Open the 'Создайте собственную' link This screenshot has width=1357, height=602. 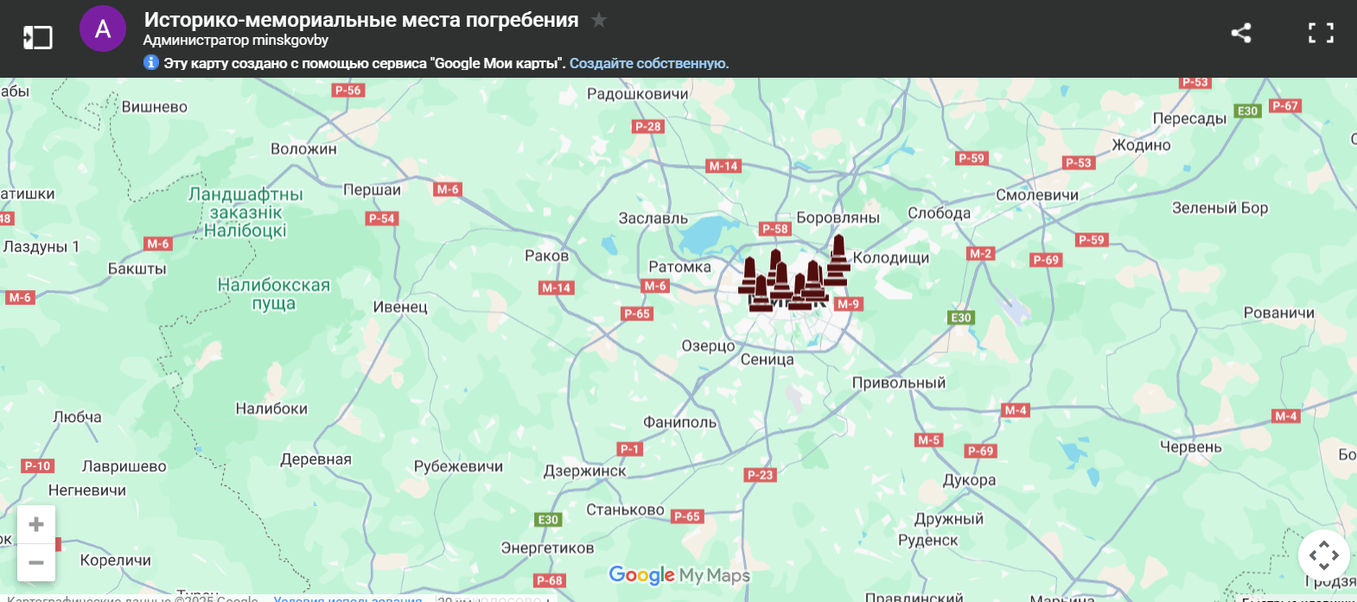648,63
